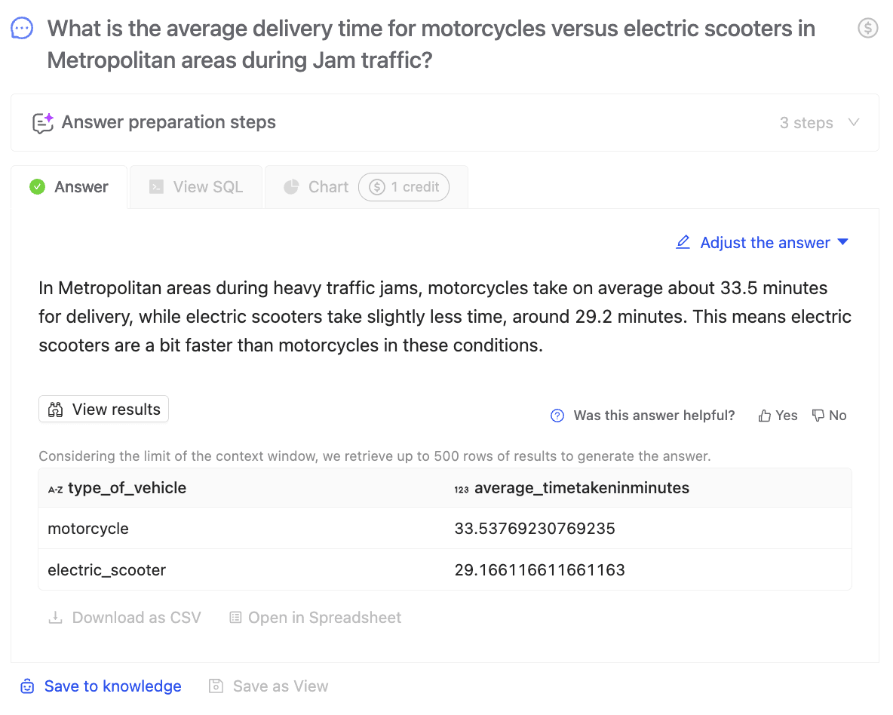This screenshot has width=893, height=715.
Task: Click the chat bubble icon beside the question
Action: 22,29
